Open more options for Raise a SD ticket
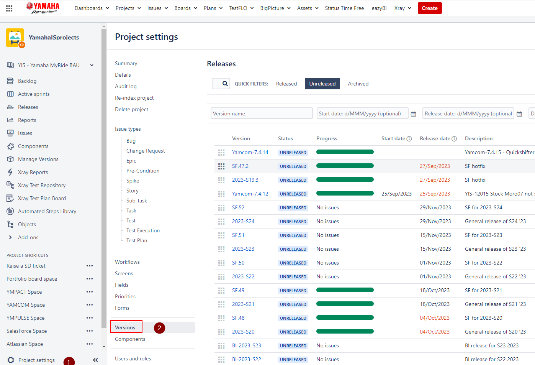Viewport: 535px width, 365px height. [90, 266]
